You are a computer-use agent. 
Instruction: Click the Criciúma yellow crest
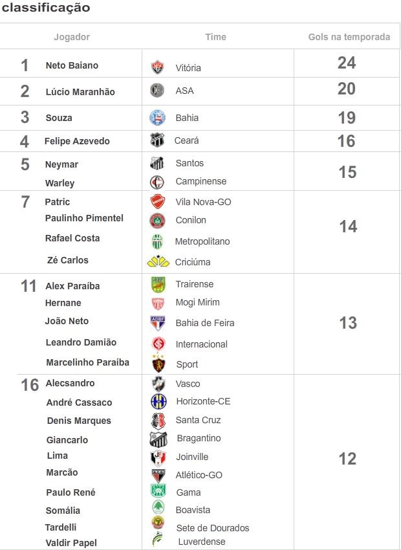point(158,261)
